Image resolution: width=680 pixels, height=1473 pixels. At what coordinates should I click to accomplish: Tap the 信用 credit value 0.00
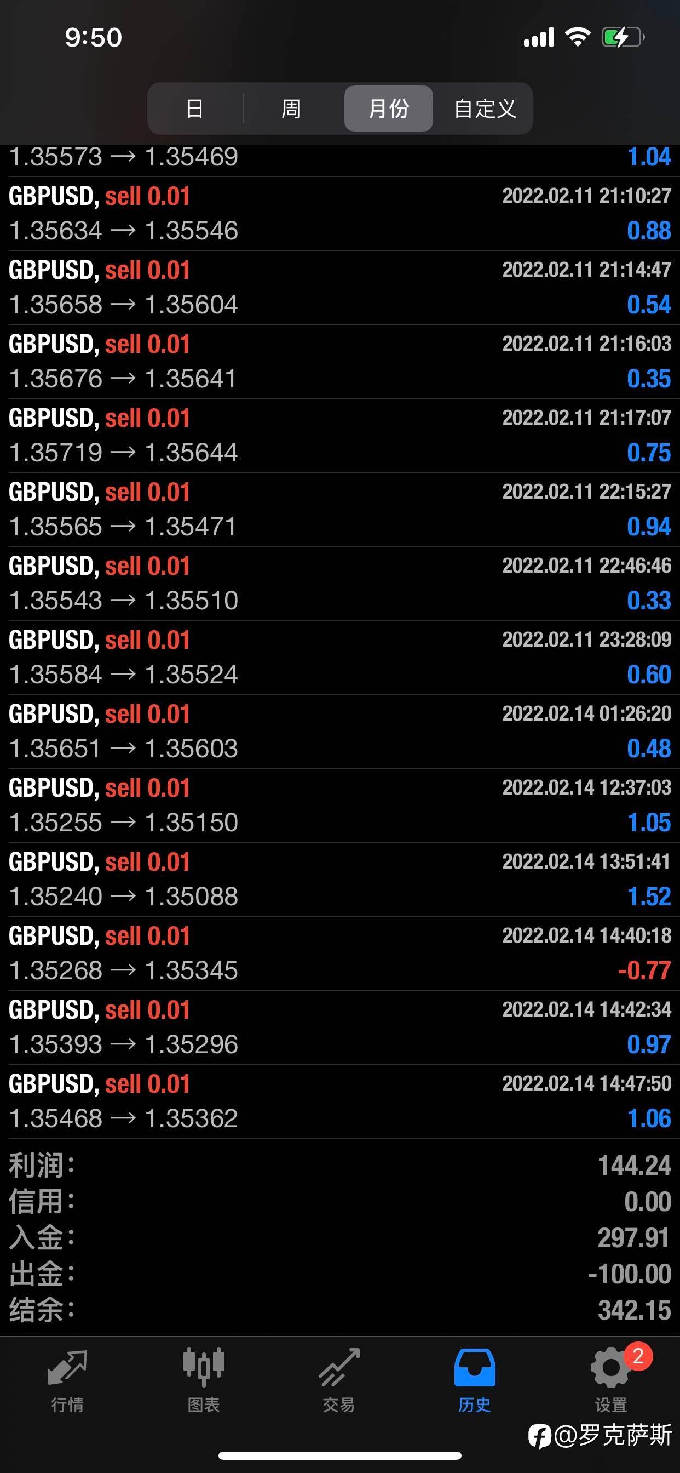[x=648, y=1201]
